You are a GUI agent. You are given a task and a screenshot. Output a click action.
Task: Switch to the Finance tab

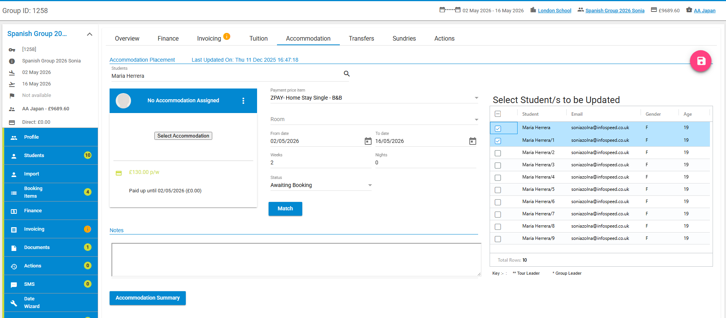coord(168,38)
